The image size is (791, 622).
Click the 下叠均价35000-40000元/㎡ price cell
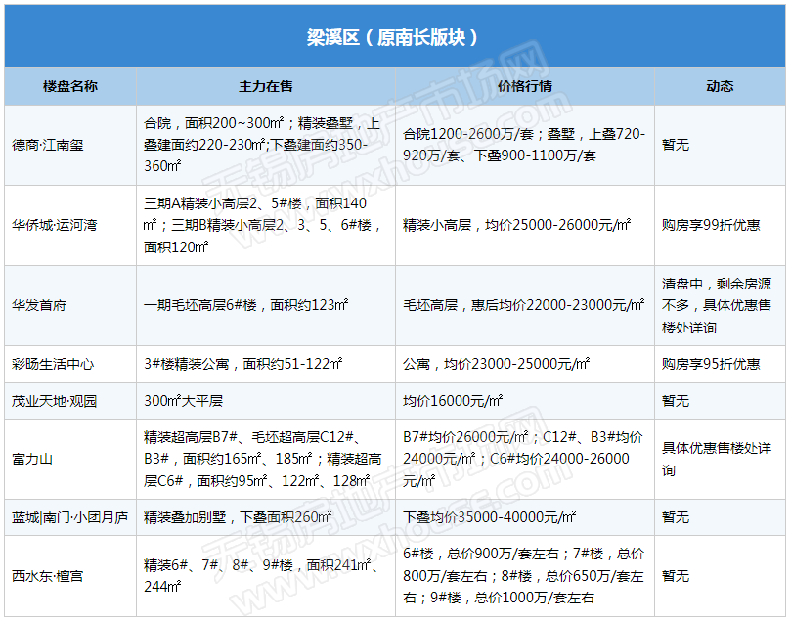[490, 517]
